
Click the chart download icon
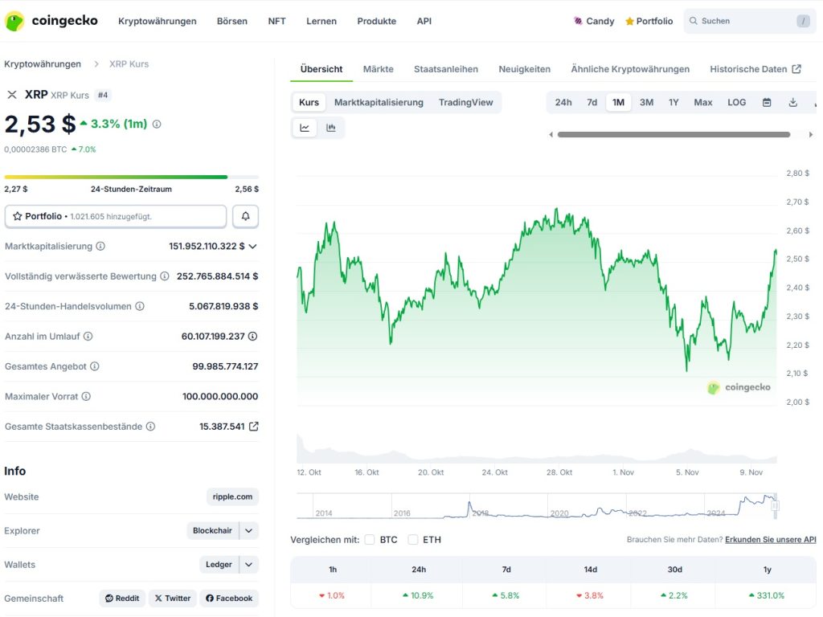tap(794, 102)
